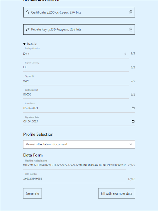
Task: Open the Issuing Country selector arrows
Action: 125,54
